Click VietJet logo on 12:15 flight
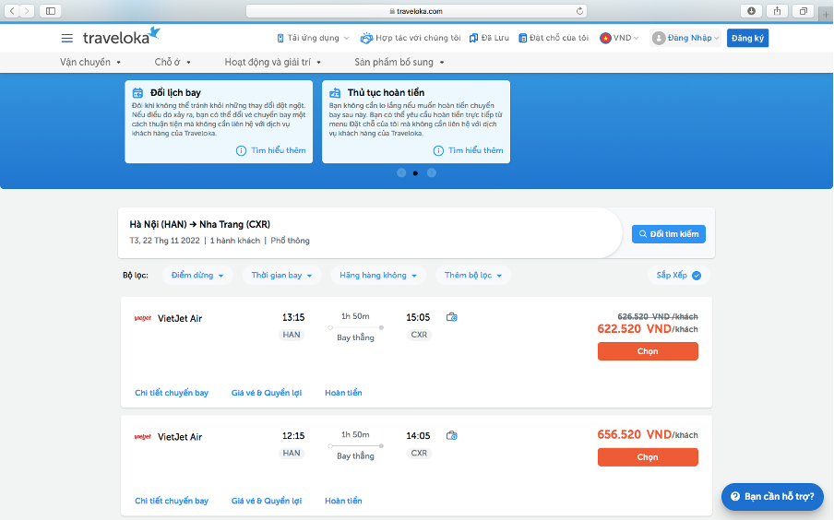834x520 pixels. 143,437
